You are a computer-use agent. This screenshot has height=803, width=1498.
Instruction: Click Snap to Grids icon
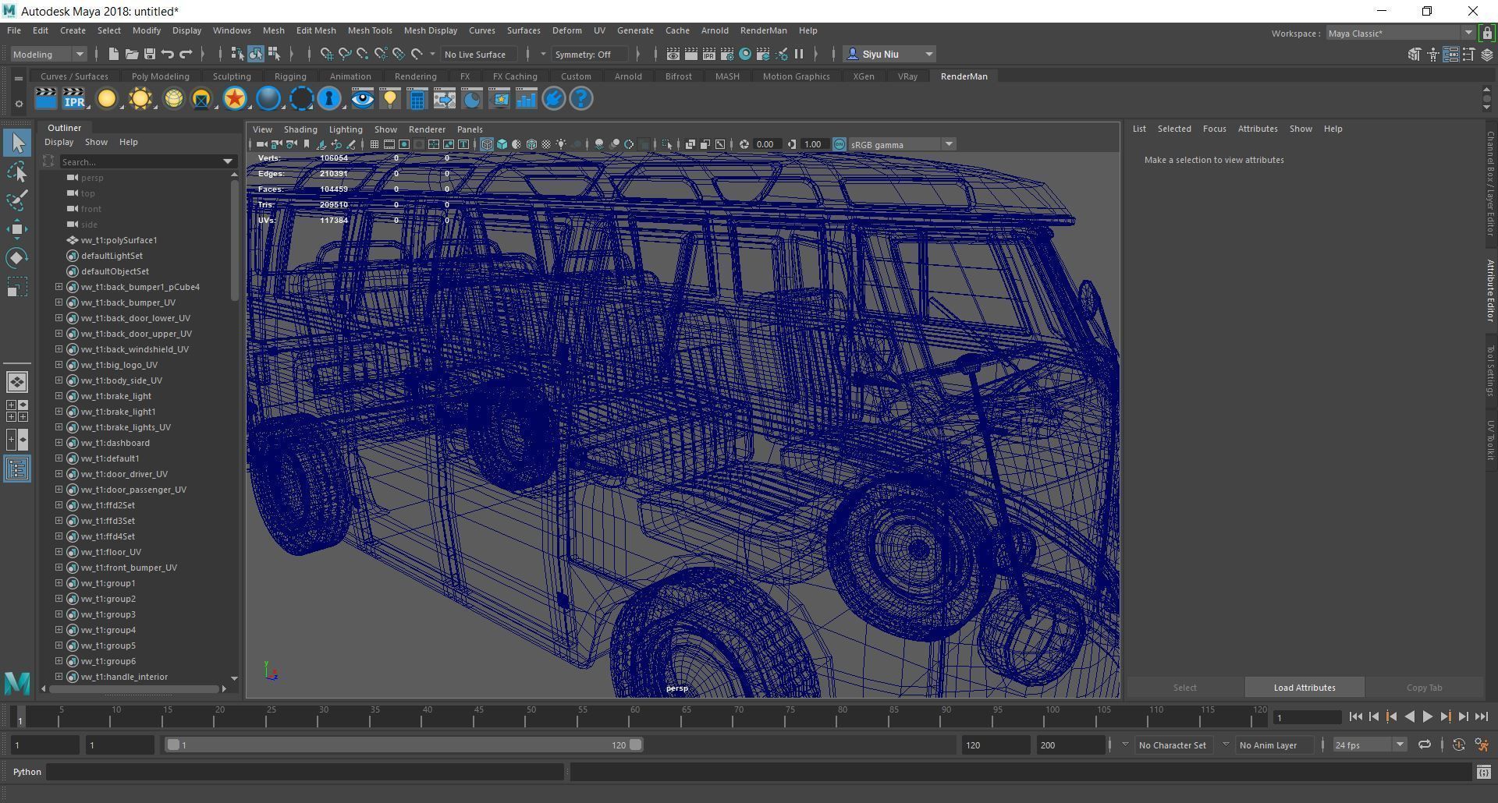[327, 54]
